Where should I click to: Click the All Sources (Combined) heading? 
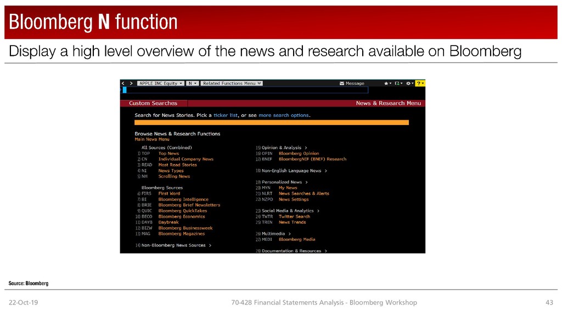click(166, 148)
